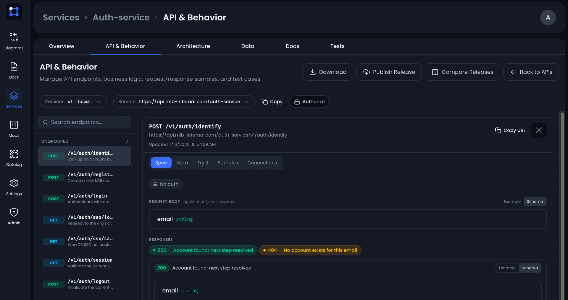Go Back to APIs
This screenshot has width=568, height=300.
pos(531,72)
